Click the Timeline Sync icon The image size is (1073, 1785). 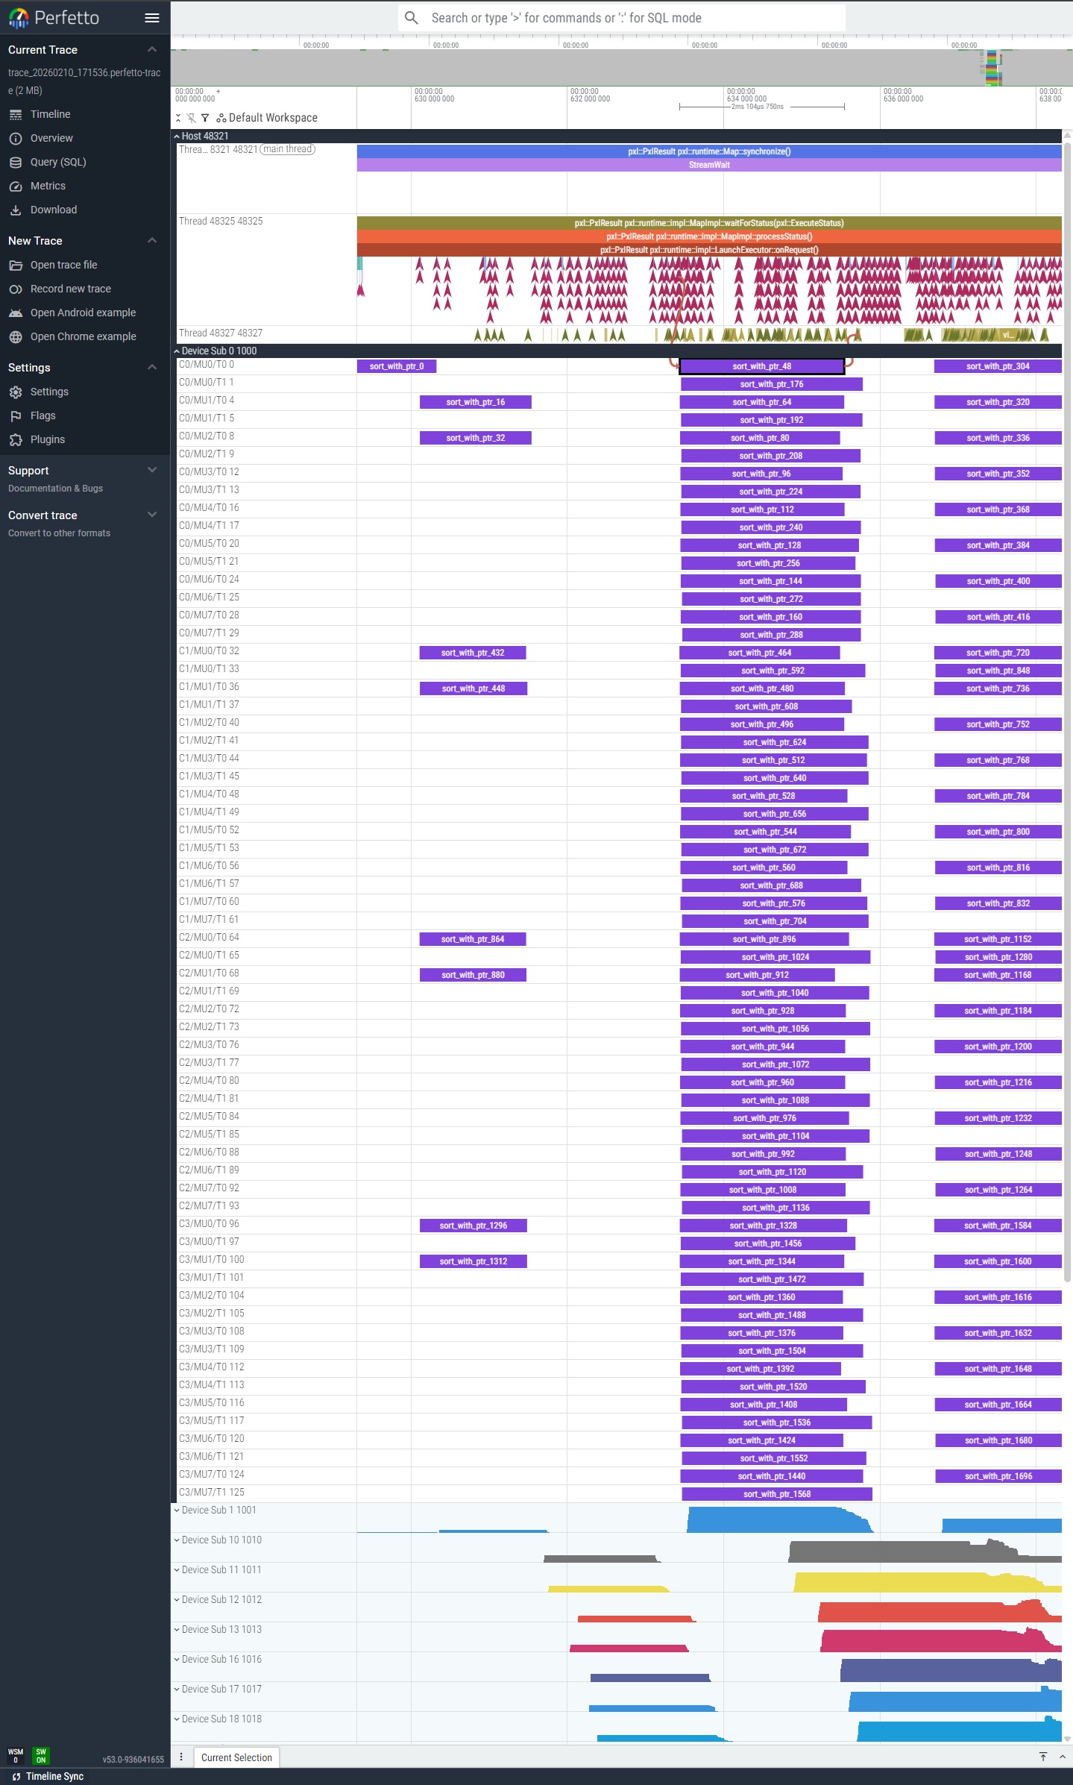(16, 1776)
